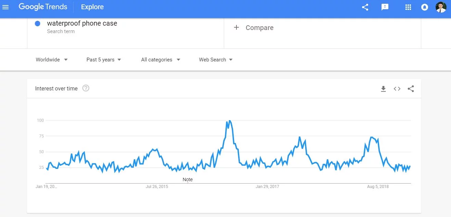
Task: Open embed code for chart
Action: (397, 89)
